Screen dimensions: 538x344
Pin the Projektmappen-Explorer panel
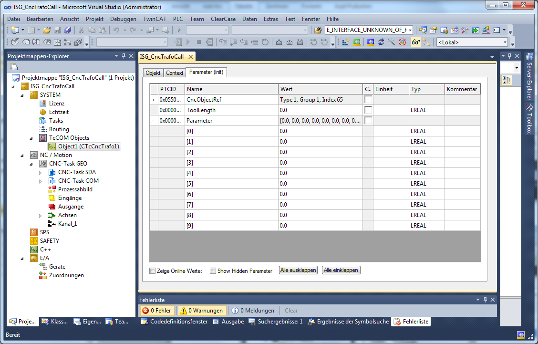pyautogui.click(x=124, y=56)
